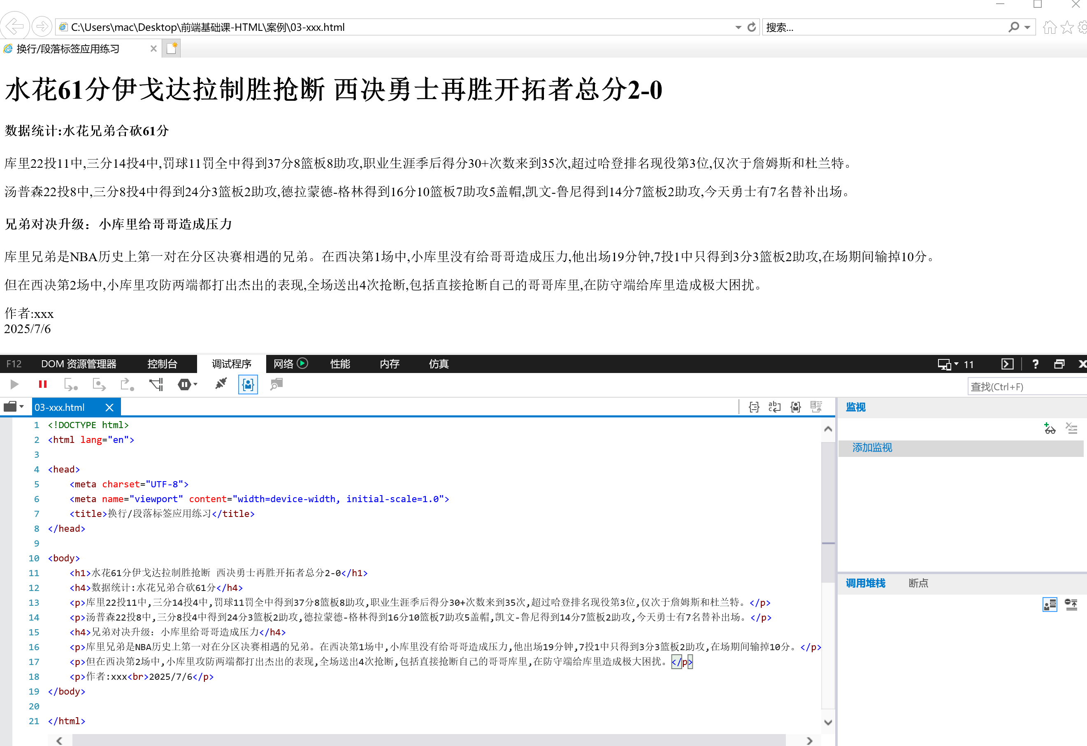This screenshot has height=746, width=1087.
Task: Open the console panel toggle icon
Action: (x=1007, y=364)
